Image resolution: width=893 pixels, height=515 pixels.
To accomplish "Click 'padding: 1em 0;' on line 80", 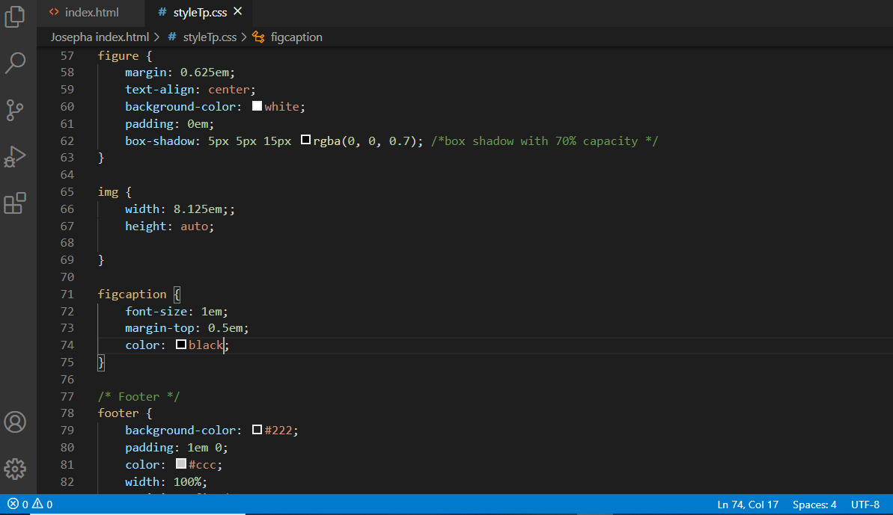I will [x=177, y=448].
